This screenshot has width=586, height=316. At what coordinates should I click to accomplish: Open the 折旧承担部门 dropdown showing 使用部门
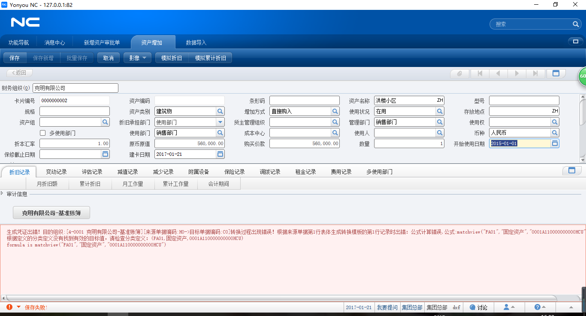tap(220, 122)
